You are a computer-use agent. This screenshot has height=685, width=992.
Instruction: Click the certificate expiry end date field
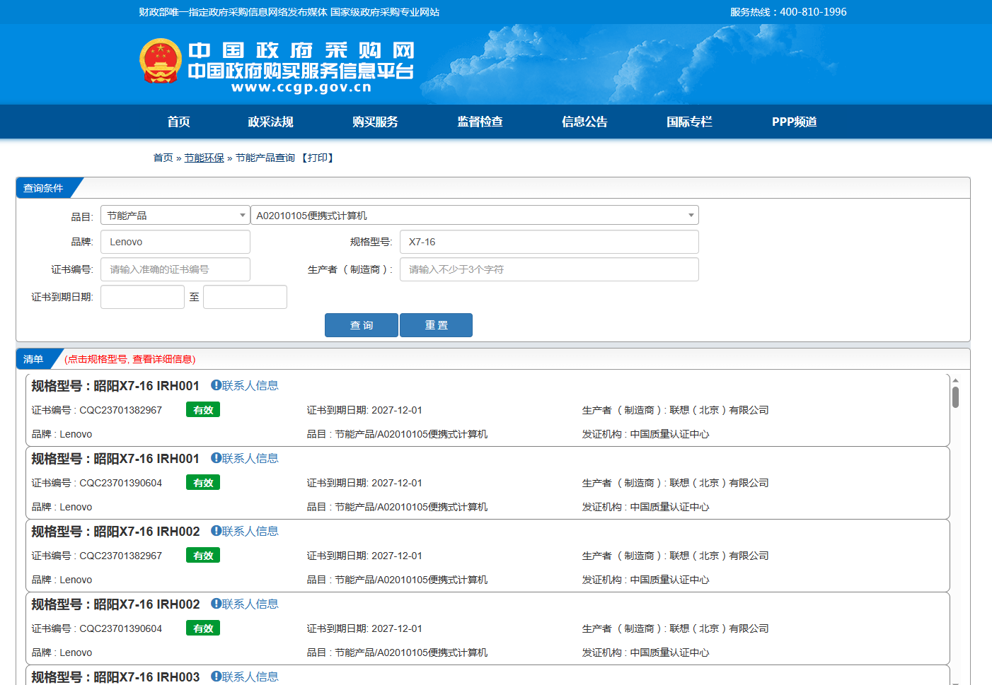245,297
